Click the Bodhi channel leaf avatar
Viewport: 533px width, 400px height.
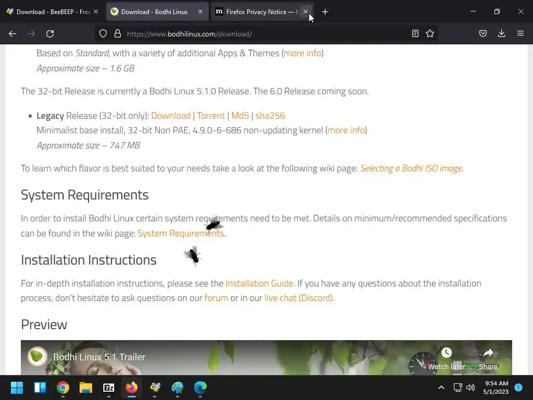37,356
